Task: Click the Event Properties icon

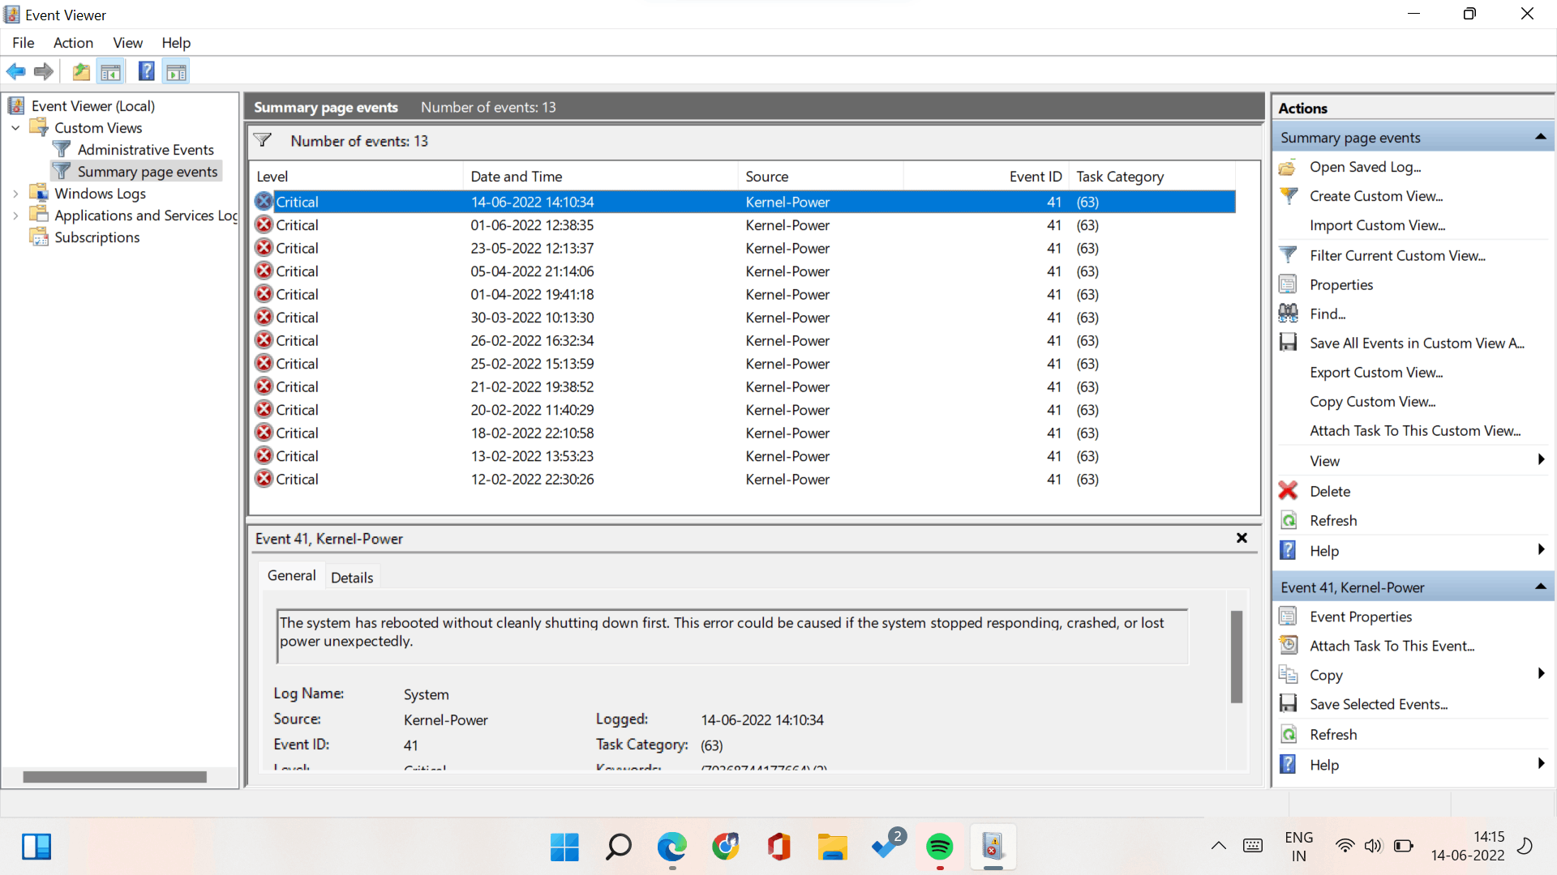Action: [1288, 617]
